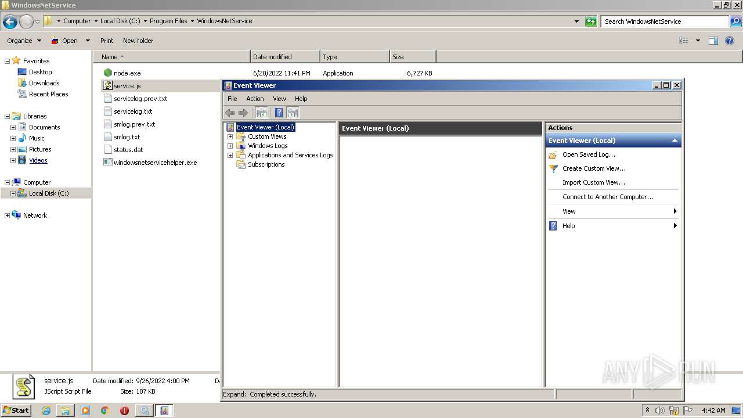Click the volume speaker icon in system tray
Viewport: 743px width, 418px height.
click(x=660, y=410)
